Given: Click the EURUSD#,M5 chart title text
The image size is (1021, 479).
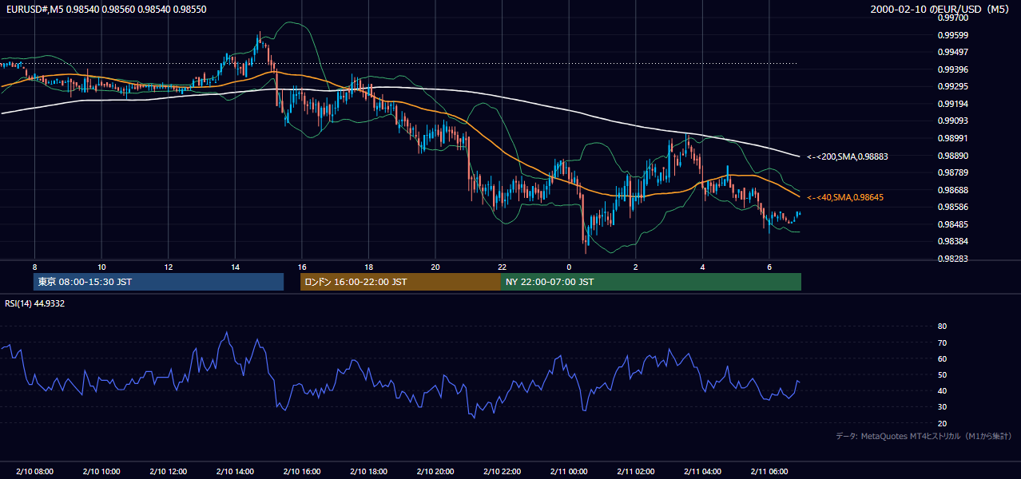Looking at the screenshot, I should click(105, 9).
